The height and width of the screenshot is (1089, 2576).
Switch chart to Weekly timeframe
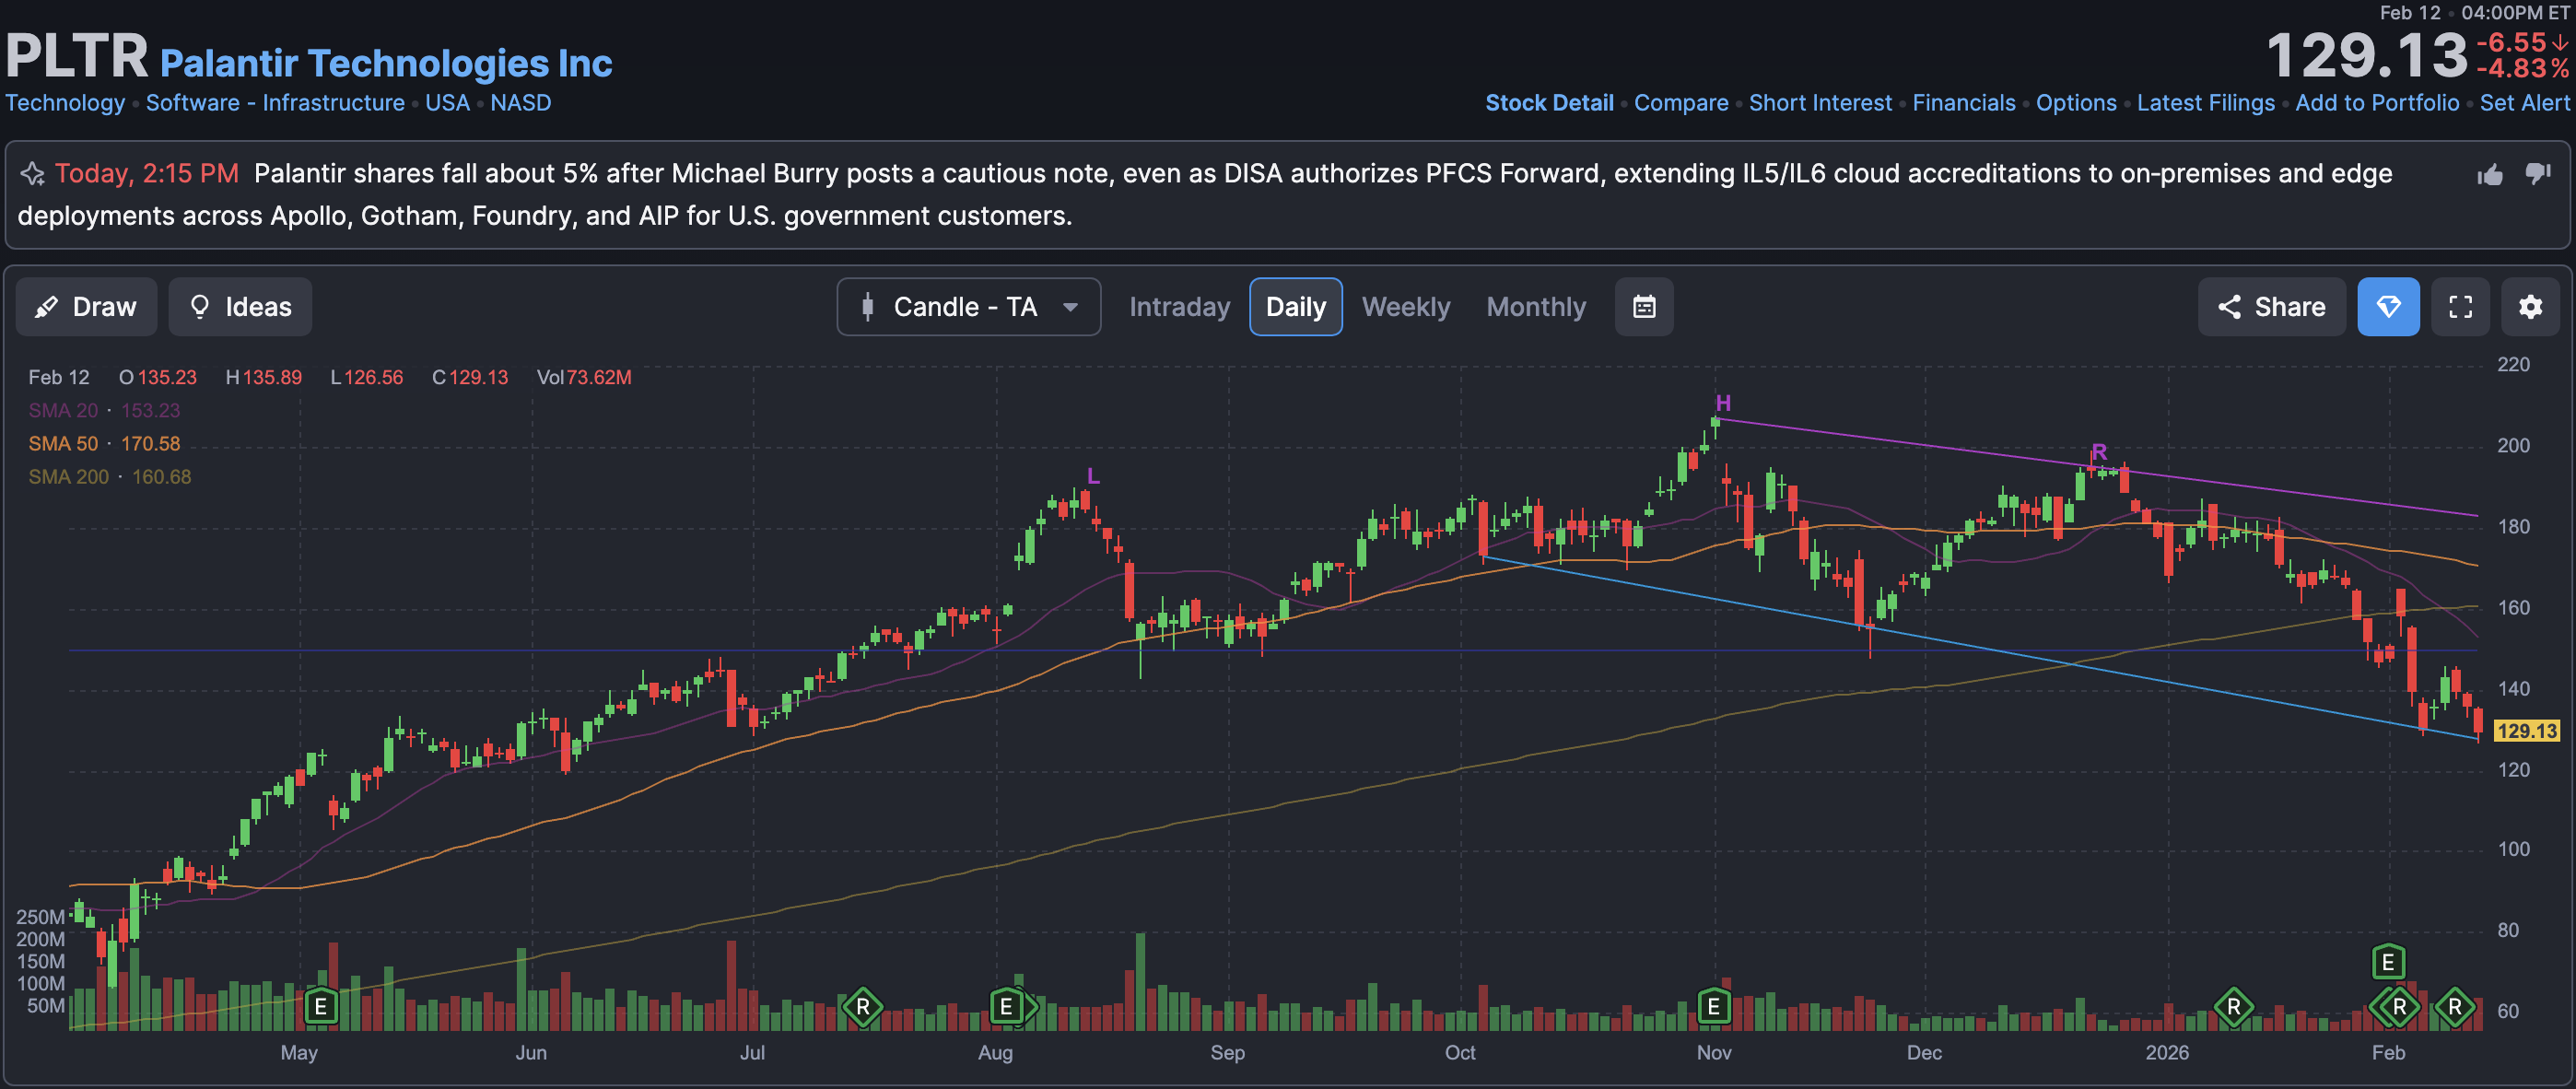point(1405,307)
